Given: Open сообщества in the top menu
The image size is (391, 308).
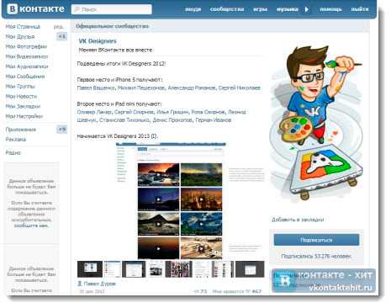Looking at the screenshot, I should click(227, 9).
